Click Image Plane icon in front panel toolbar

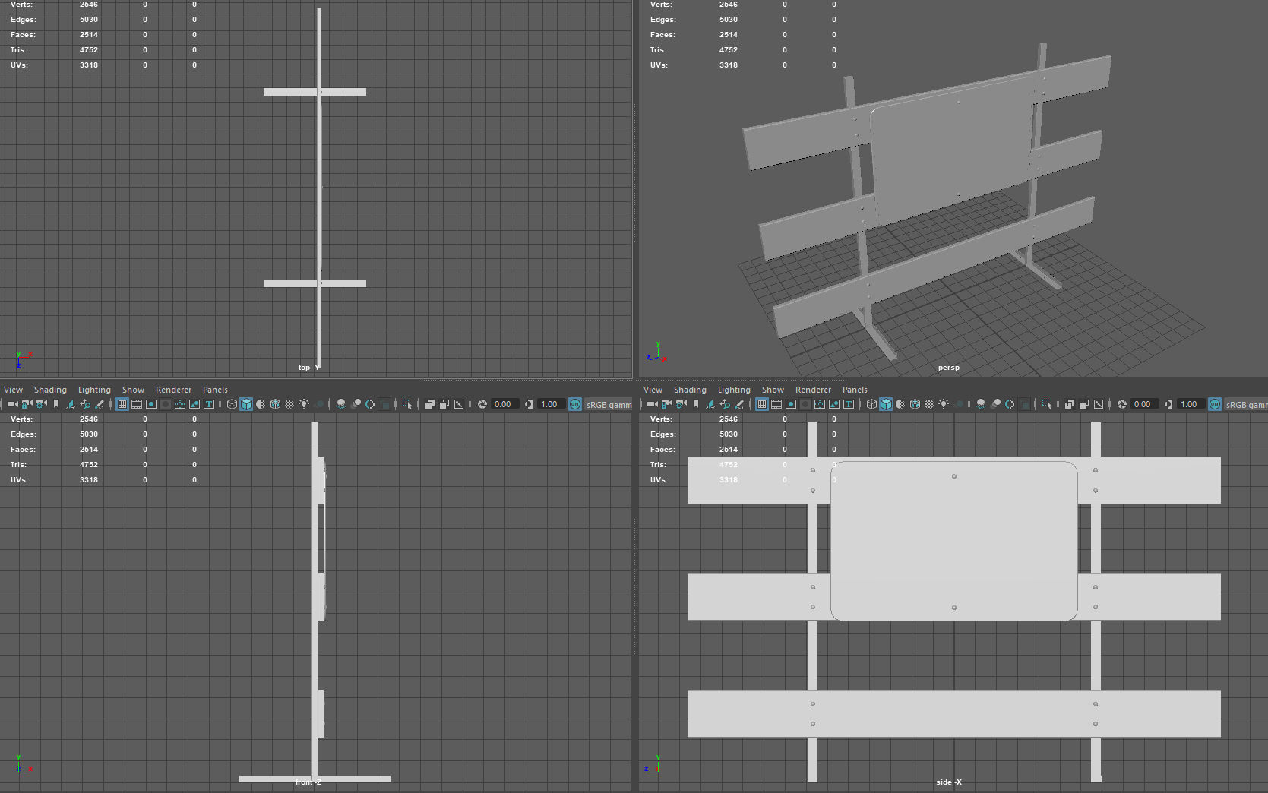click(71, 404)
